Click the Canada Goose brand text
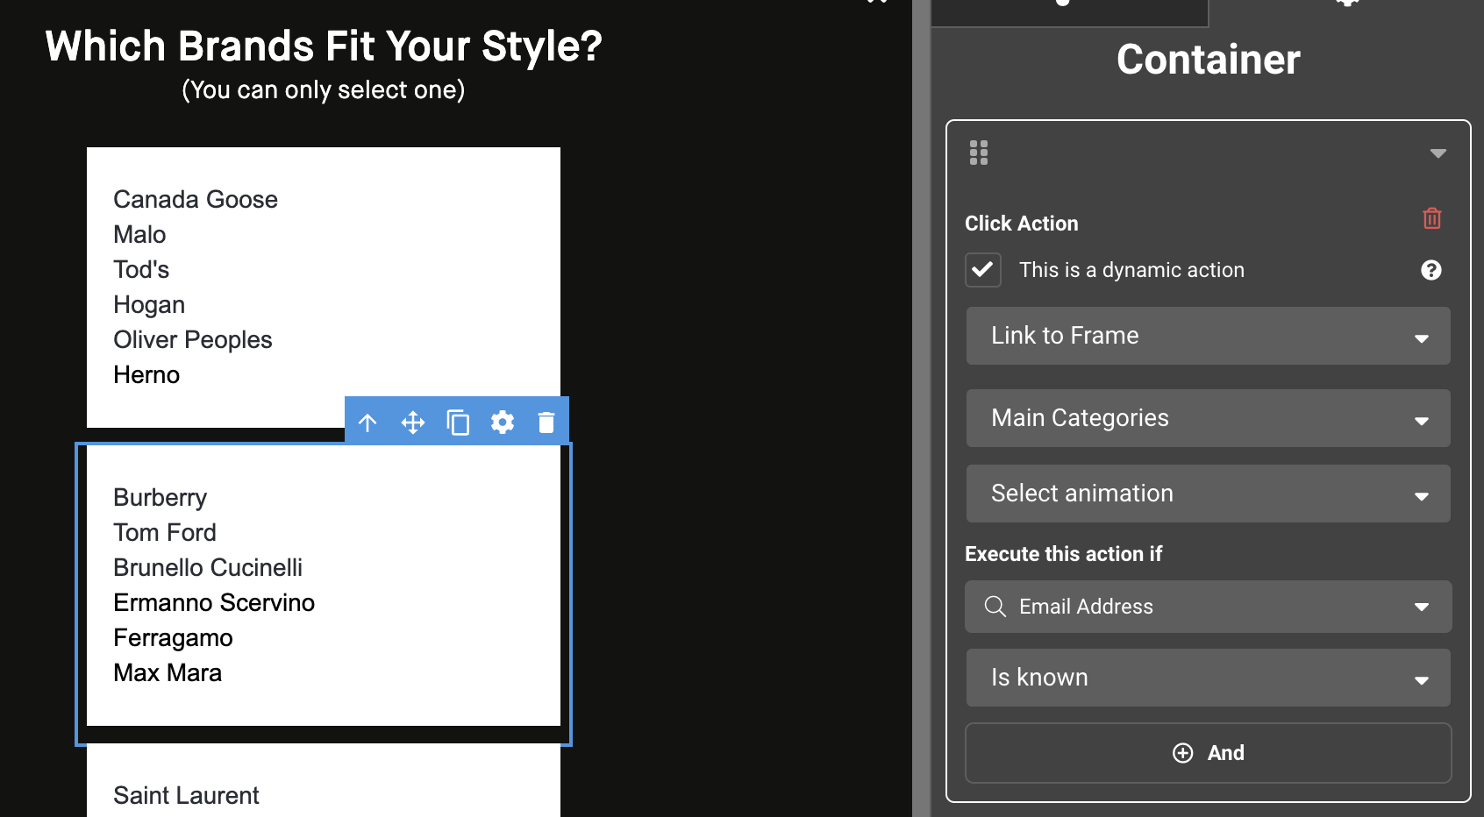Image resolution: width=1484 pixels, height=817 pixels. 196,200
